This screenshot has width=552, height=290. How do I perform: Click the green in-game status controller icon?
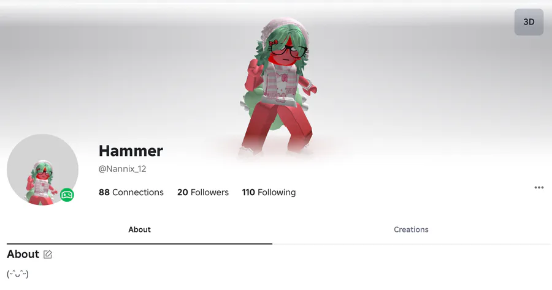tap(67, 195)
